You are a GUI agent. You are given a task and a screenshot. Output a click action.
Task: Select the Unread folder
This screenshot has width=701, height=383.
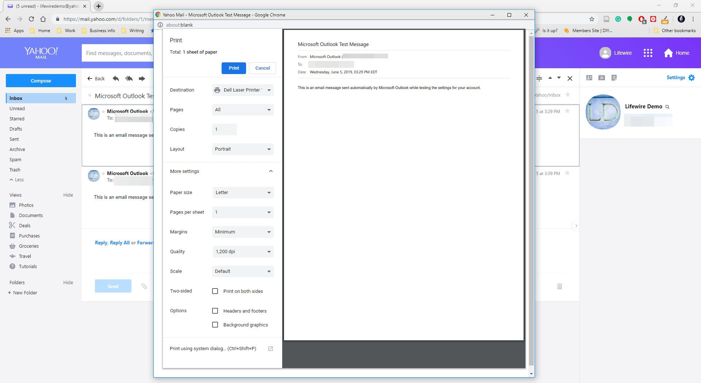pos(17,108)
